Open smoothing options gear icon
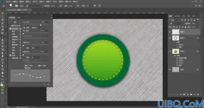The width and height of the screenshot is (204, 108). point(95,6)
